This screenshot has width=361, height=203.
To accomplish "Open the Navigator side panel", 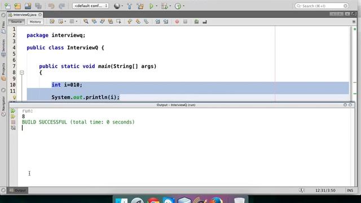I will point(3,106).
